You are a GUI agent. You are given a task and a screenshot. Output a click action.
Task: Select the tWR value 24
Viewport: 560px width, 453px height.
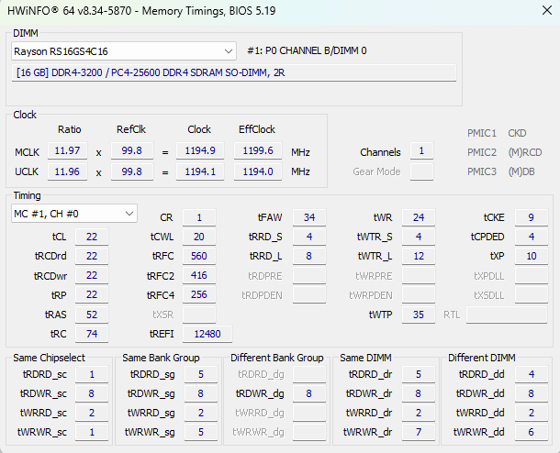coord(419,217)
